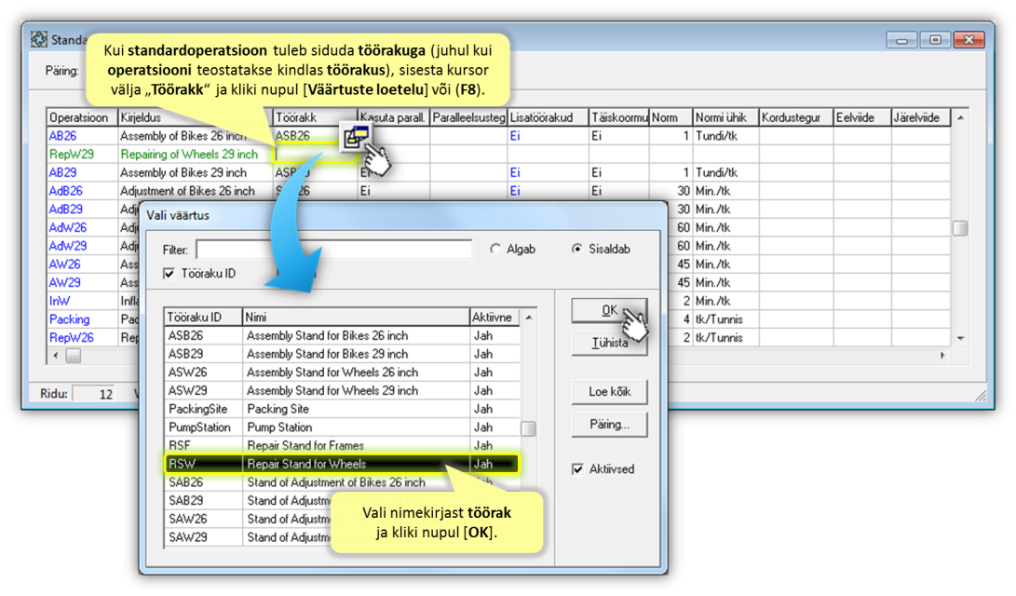Select the RSF Repair Stand for Frames row
The height and width of the screenshot is (596, 1016).
click(342, 446)
